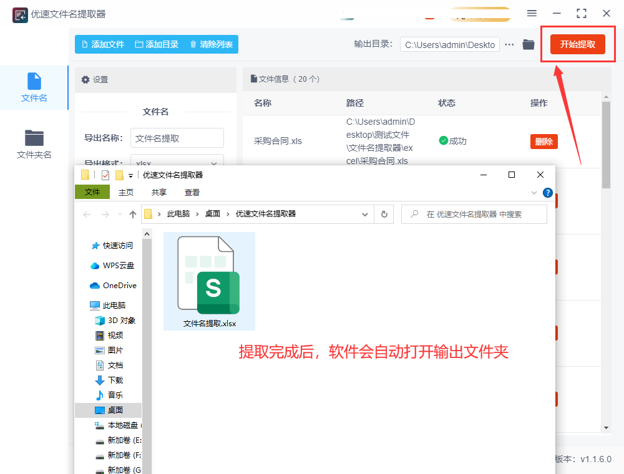This screenshot has height=474, width=624.
Task: Open the output directory folder icon
Action: point(529,44)
